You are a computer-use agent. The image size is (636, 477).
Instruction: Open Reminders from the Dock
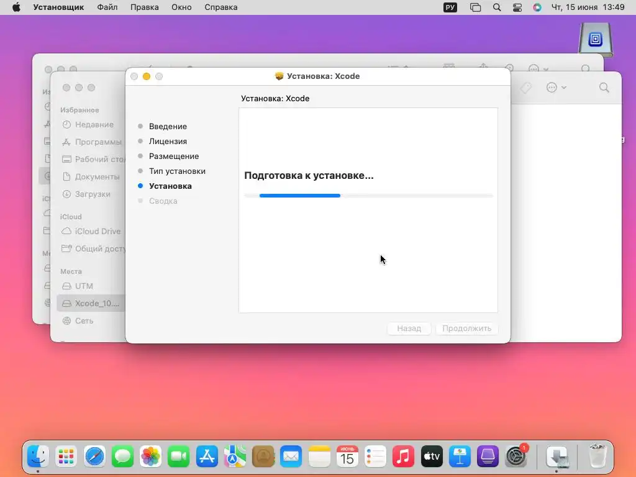click(375, 457)
